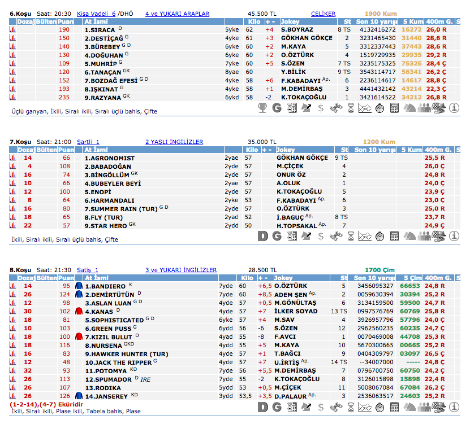470x424 pixels.
Task: Open the stopwatch icon in race 7 toolbar
Action: tap(380, 235)
